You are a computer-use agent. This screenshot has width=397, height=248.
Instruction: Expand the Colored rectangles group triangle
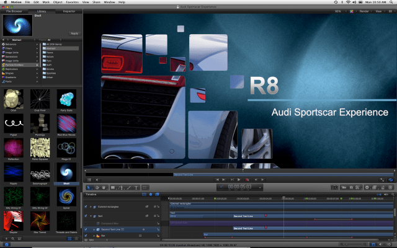click(x=91, y=206)
